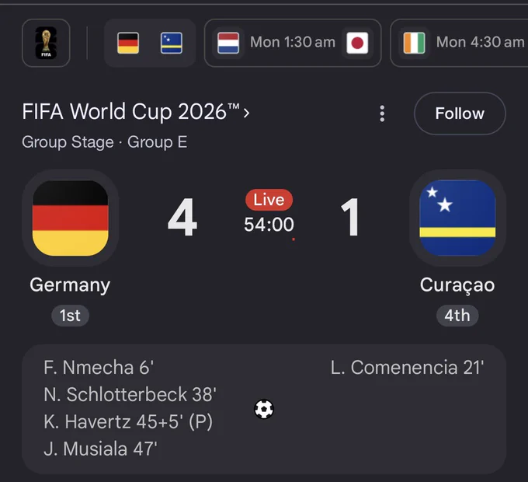528x482 pixels.
Task: Open the FIFA World Cup trophy icon
Action: tap(46, 43)
